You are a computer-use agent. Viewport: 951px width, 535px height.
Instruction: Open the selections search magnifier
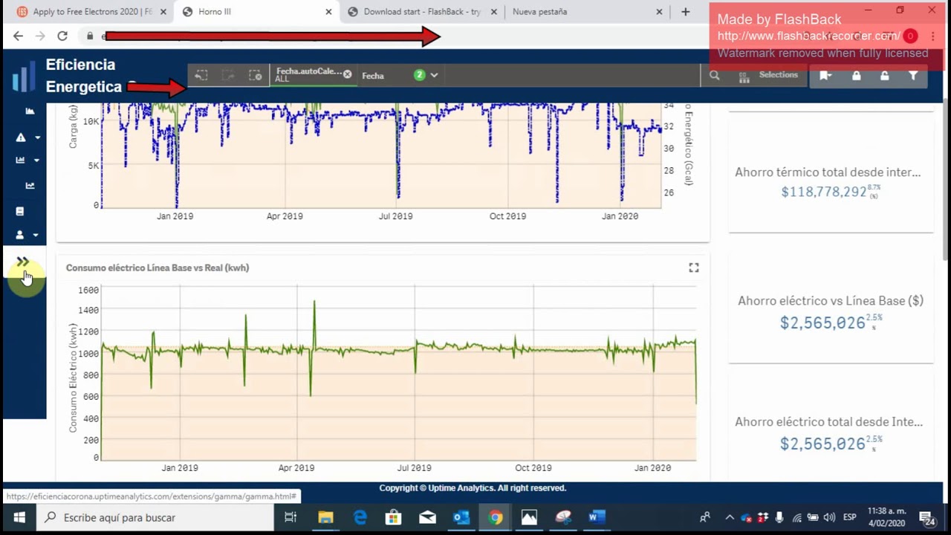click(x=715, y=75)
